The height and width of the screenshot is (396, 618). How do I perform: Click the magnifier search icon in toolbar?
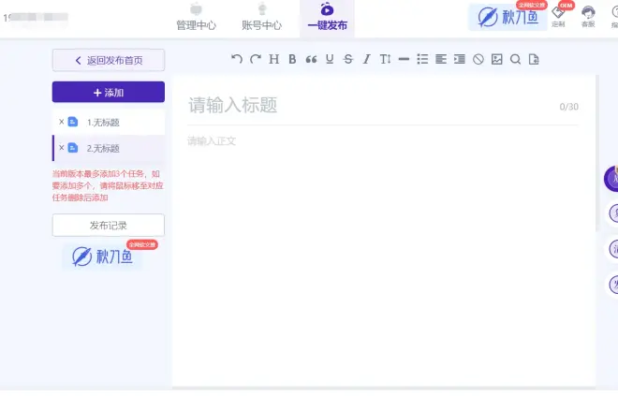tap(515, 59)
